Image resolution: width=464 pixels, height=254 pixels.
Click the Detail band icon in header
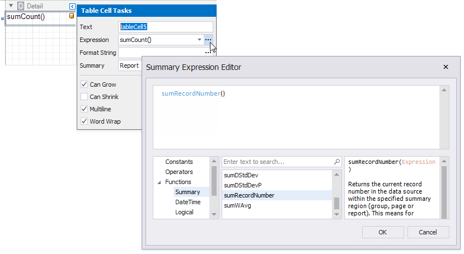(21, 6)
